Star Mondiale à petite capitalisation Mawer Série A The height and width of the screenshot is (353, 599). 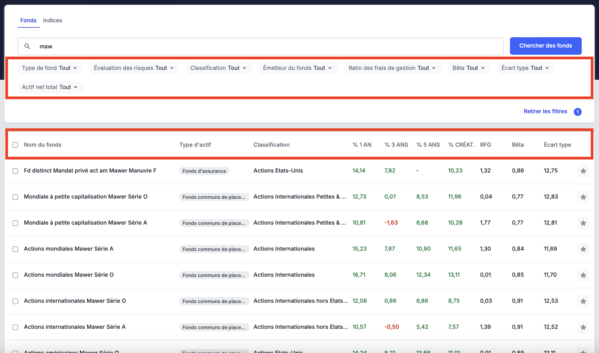click(583, 223)
